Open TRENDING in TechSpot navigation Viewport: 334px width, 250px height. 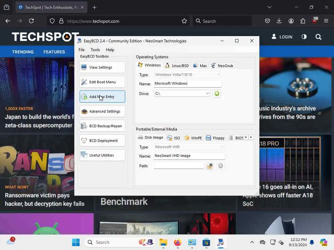[x=23, y=52]
